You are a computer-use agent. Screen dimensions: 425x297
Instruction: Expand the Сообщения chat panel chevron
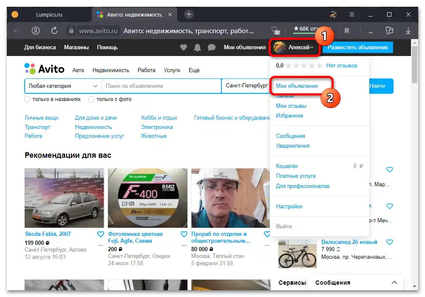click(x=394, y=283)
